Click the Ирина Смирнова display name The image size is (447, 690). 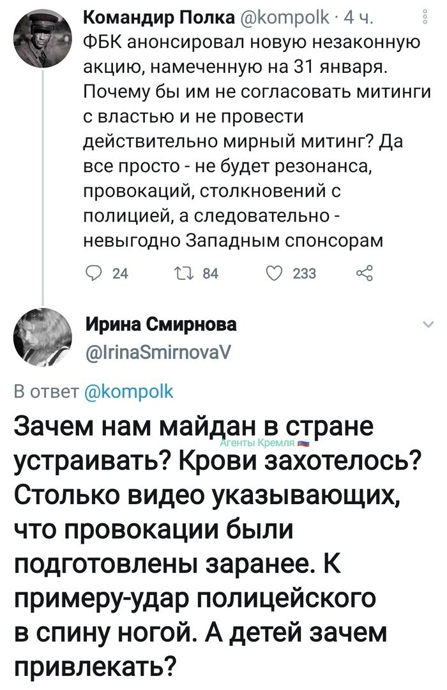pyautogui.click(x=161, y=325)
